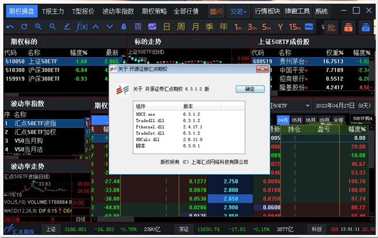This screenshot has height=238, width=378.
Task: Open the 交易 dropdown menu
Action: 238,11
